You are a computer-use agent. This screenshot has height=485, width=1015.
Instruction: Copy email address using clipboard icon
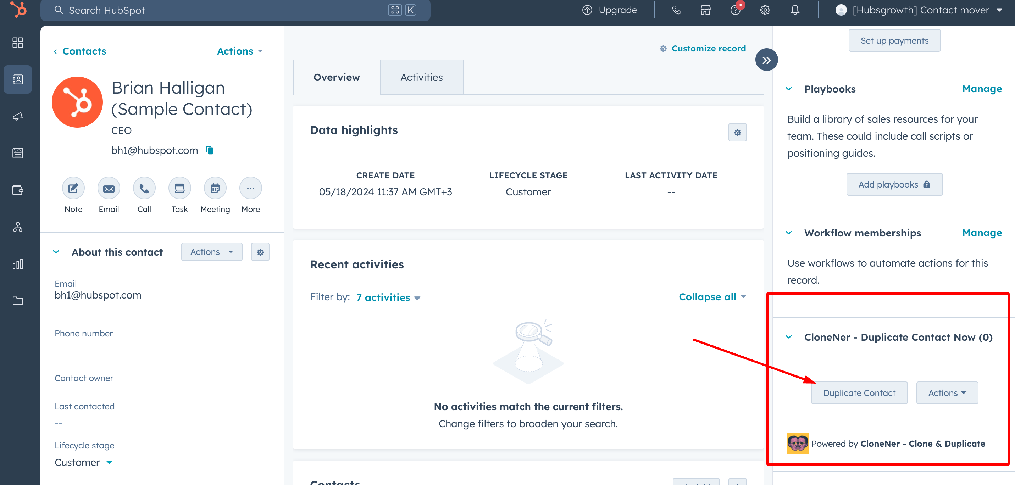210,150
